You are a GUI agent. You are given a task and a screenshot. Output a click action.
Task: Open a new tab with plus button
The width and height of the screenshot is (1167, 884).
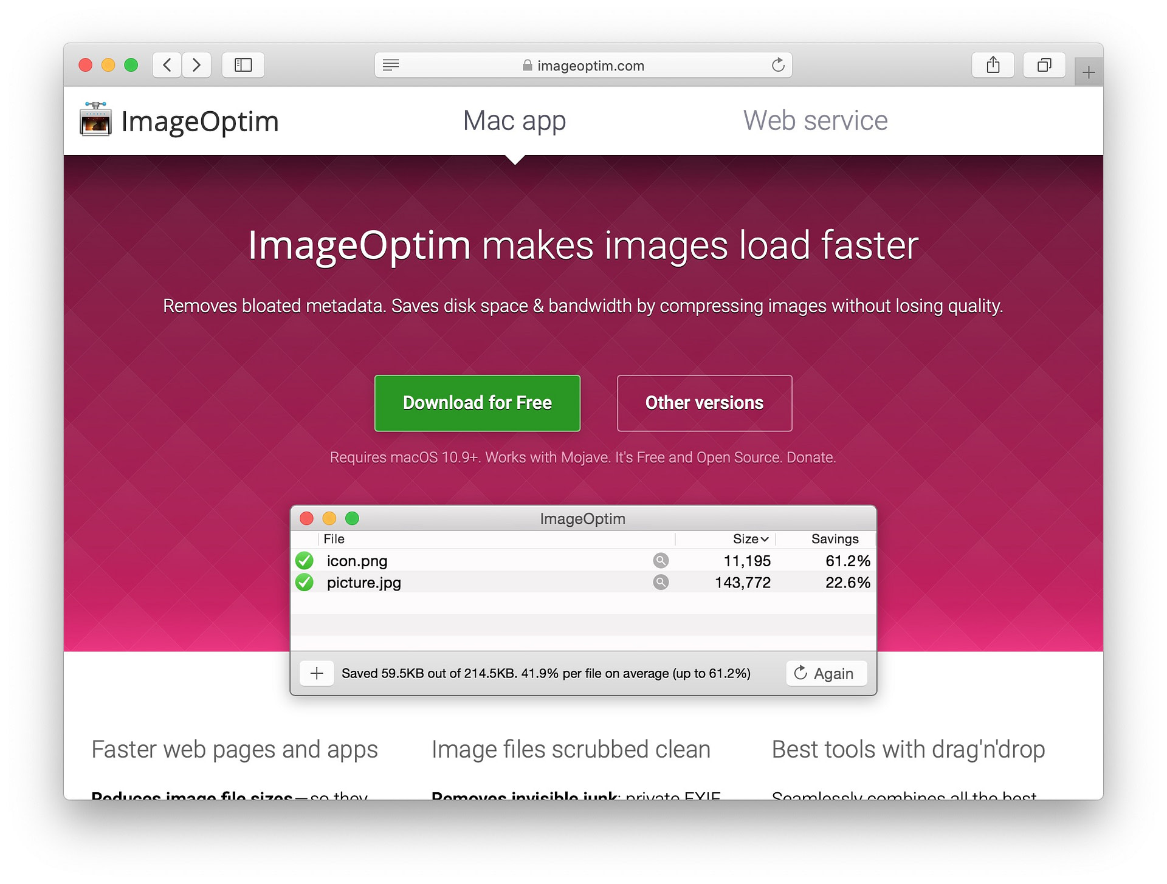click(x=1089, y=72)
